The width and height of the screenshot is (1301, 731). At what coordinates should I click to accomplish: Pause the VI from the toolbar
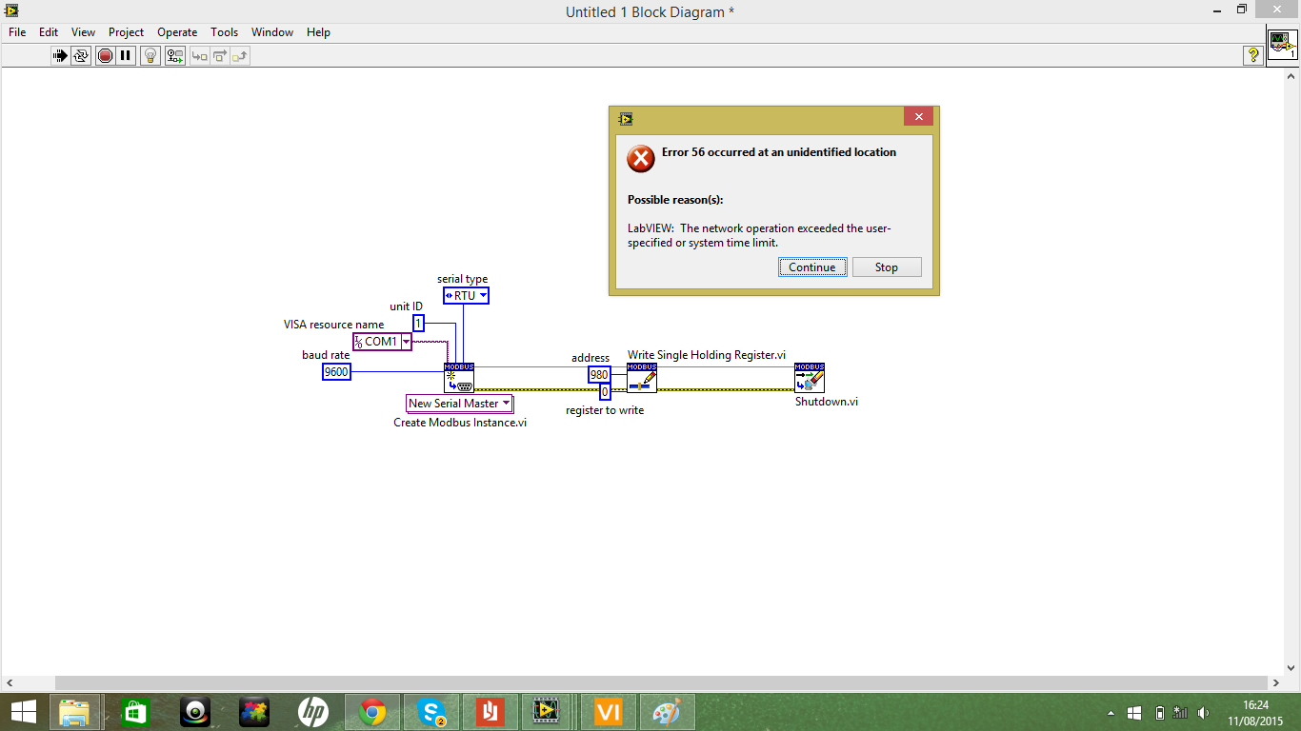click(126, 56)
